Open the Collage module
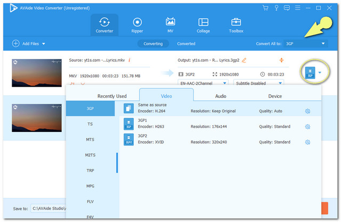This screenshot has height=222, width=341. [x=204, y=25]
